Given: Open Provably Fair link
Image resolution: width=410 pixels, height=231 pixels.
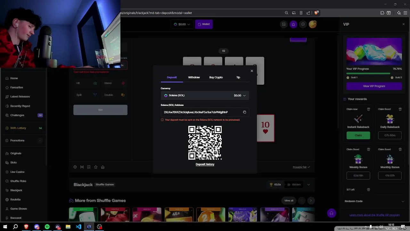Looking at the screenshot, I should click(301, 167).
